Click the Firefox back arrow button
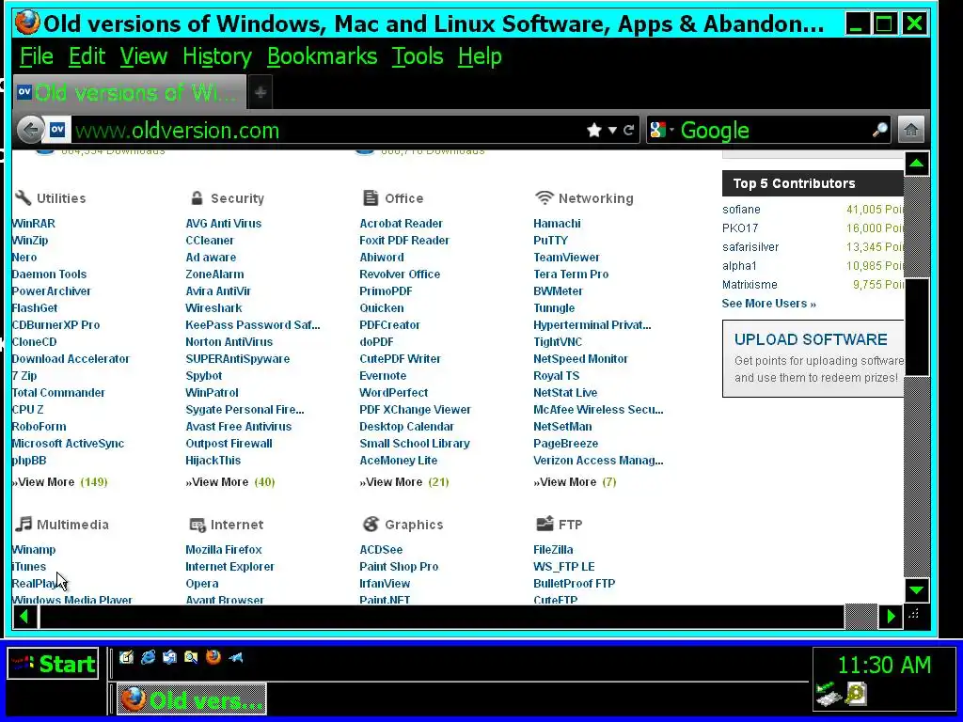This screenshot has width=963, height=722. tap(30, 130)
